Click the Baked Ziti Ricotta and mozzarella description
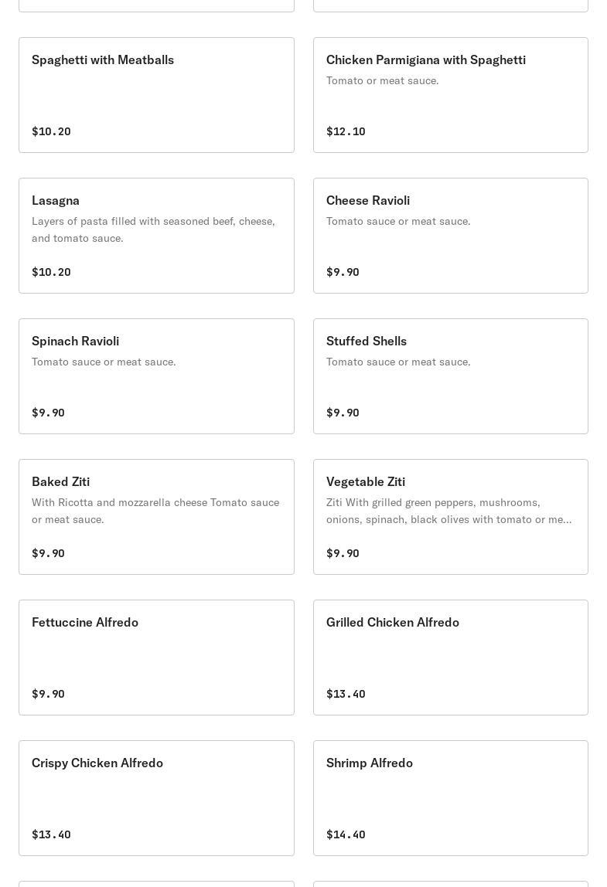 (x=155, y=511)
